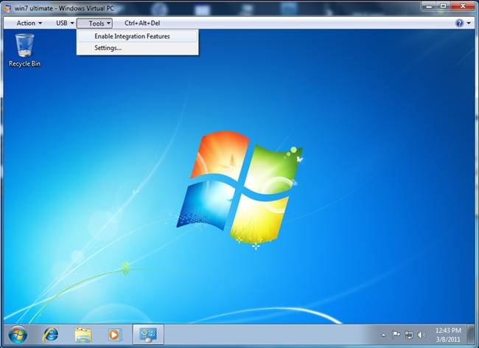Open the Recycle Bin desktop icon
This screenshot has height=348, width=479.
tap(24, 49)
